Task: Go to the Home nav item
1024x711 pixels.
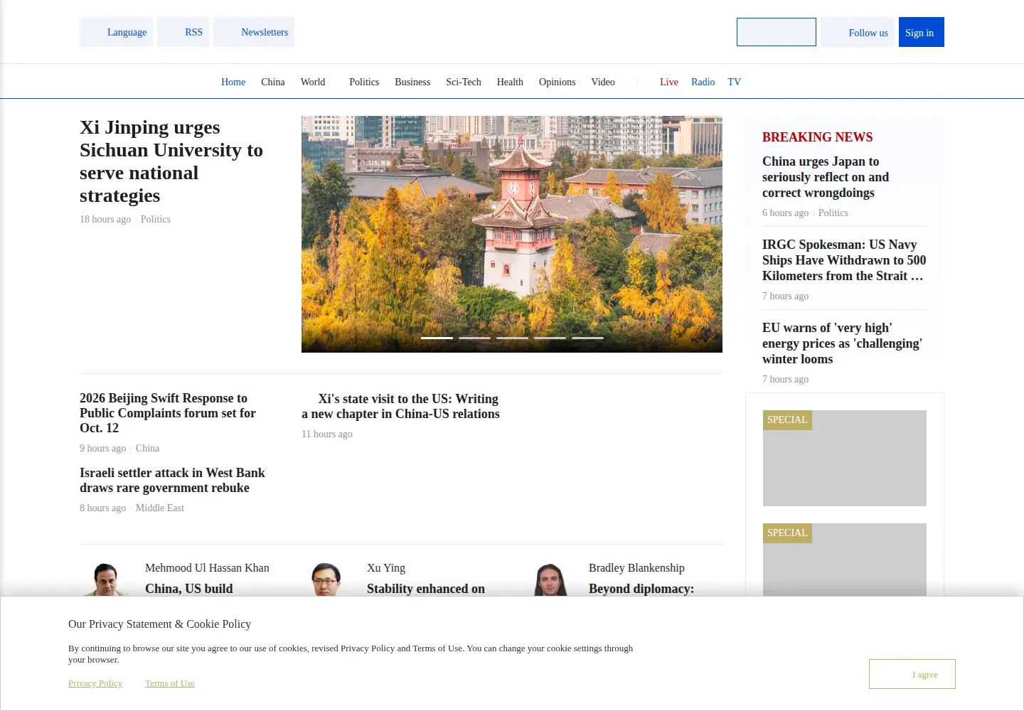Action: [233, 82]
